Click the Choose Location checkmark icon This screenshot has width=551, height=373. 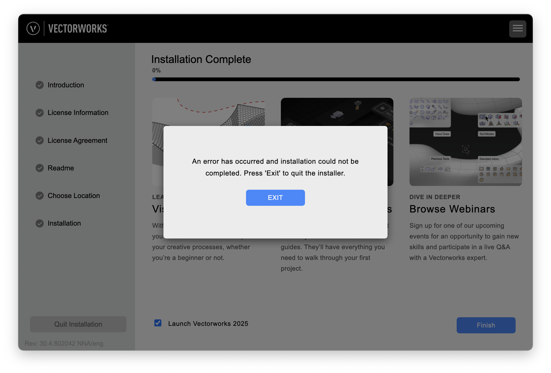(40, 196)
